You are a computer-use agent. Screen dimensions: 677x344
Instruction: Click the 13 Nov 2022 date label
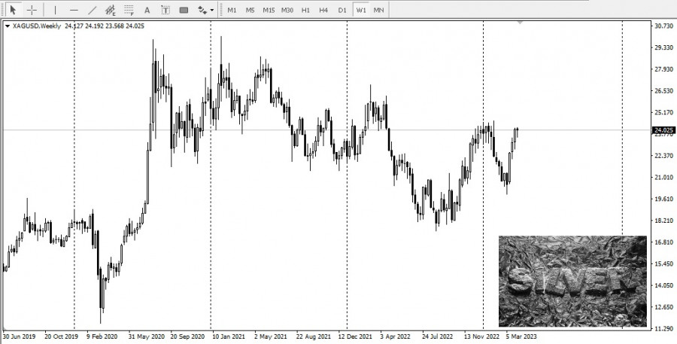481,336
